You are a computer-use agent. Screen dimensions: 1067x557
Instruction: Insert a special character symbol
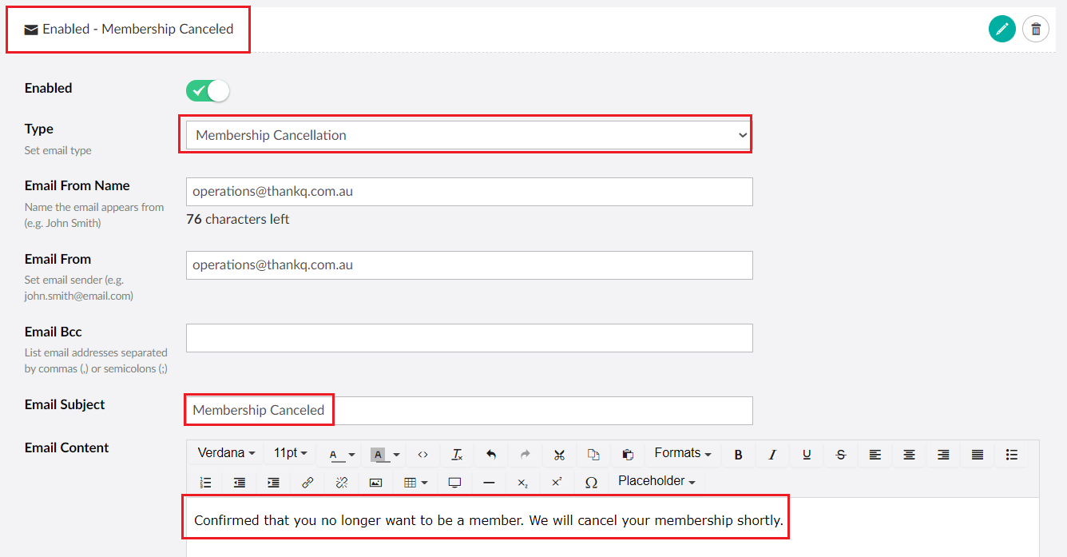(589, 482)
